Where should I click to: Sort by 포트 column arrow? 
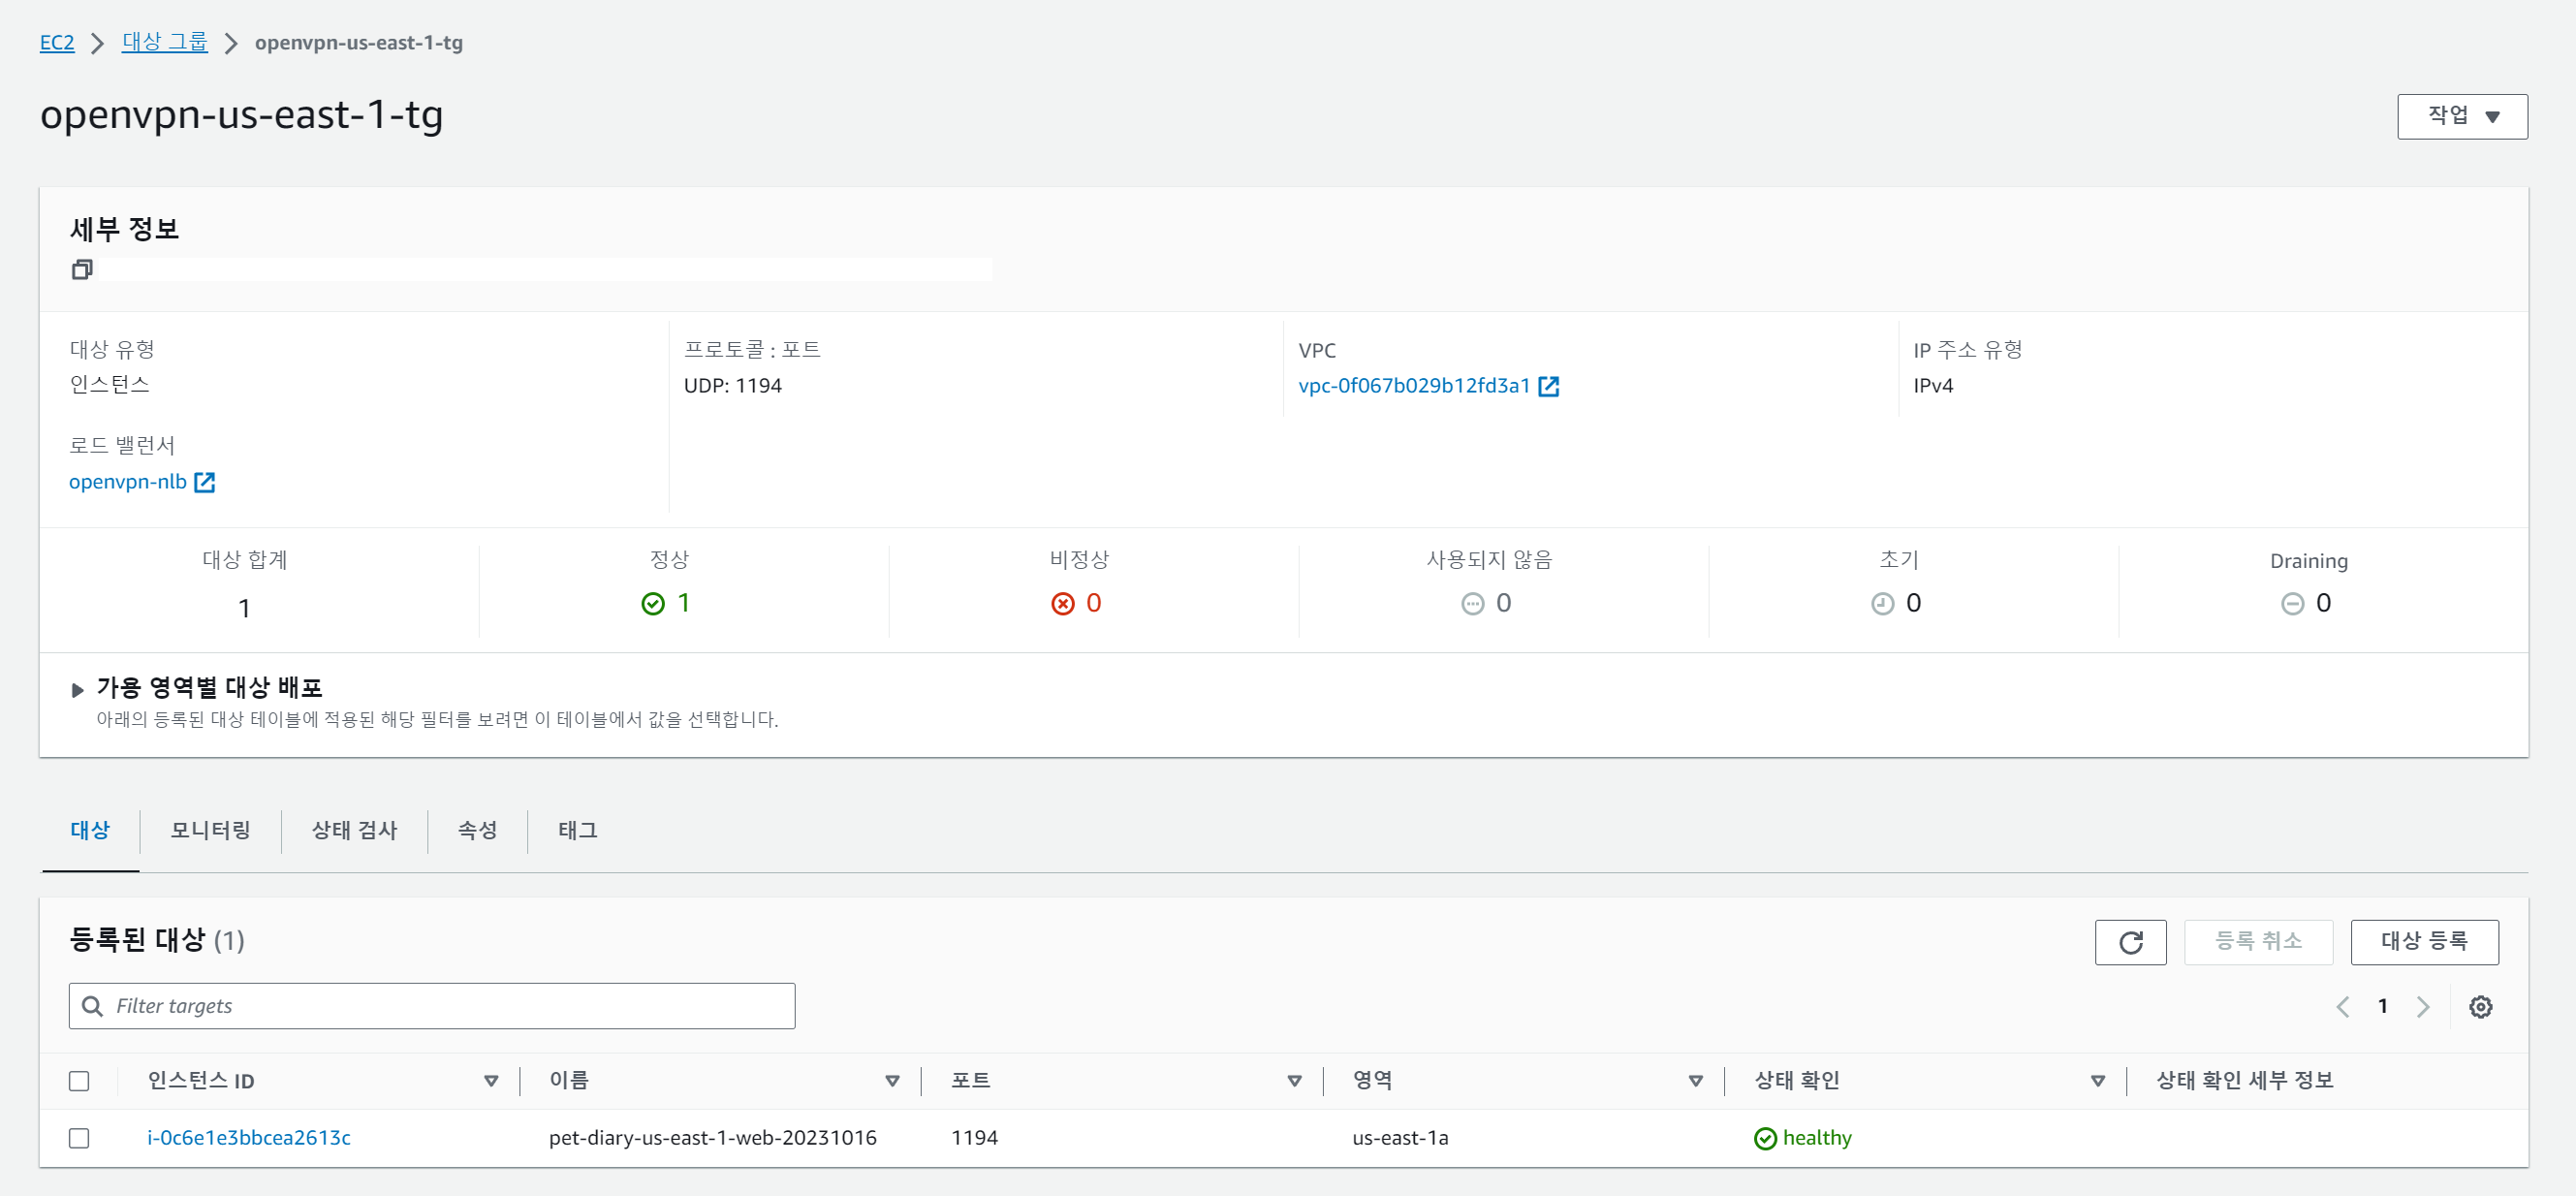[x=1294, y=1081]
